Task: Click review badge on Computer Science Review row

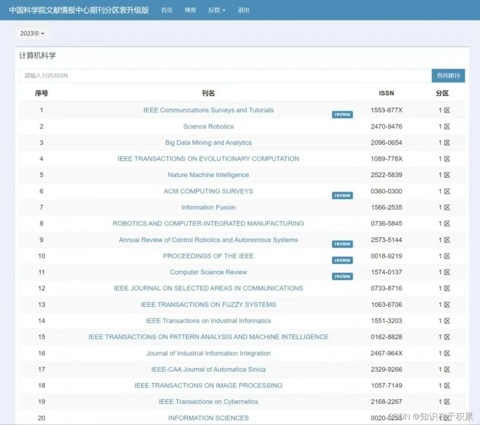Action: coord(342,276)
